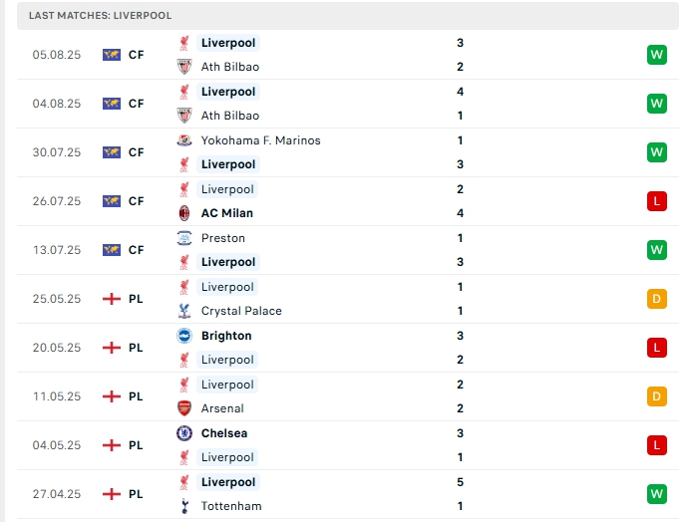Open the Yokohama F. Marinos team link
Viewport: 688px width, 522px height.
260,140
